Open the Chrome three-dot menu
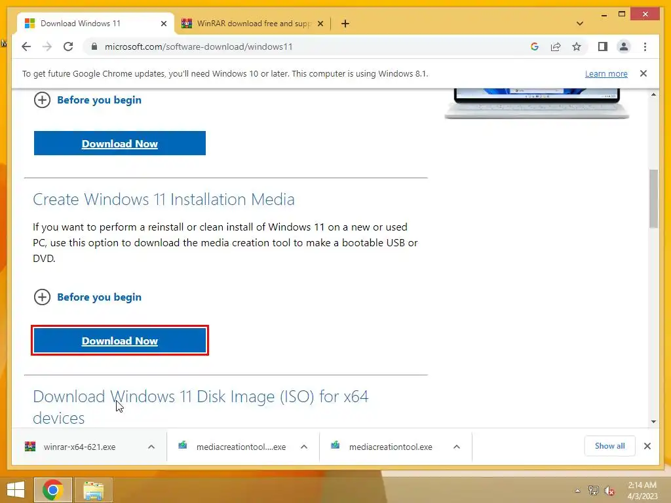 click(645, 47)
